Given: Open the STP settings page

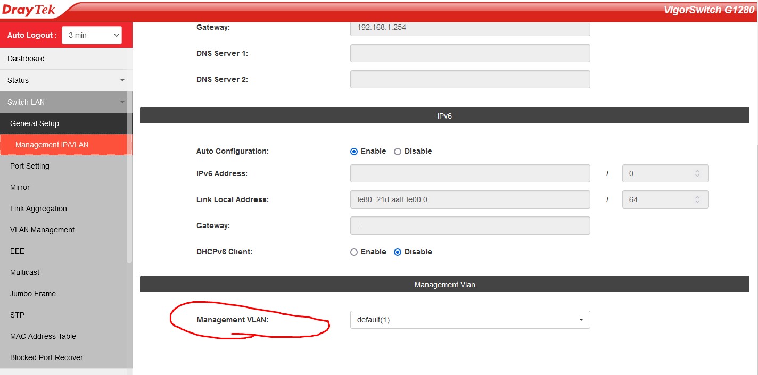Looking at the screenshot, I should (x=17, y=315).
